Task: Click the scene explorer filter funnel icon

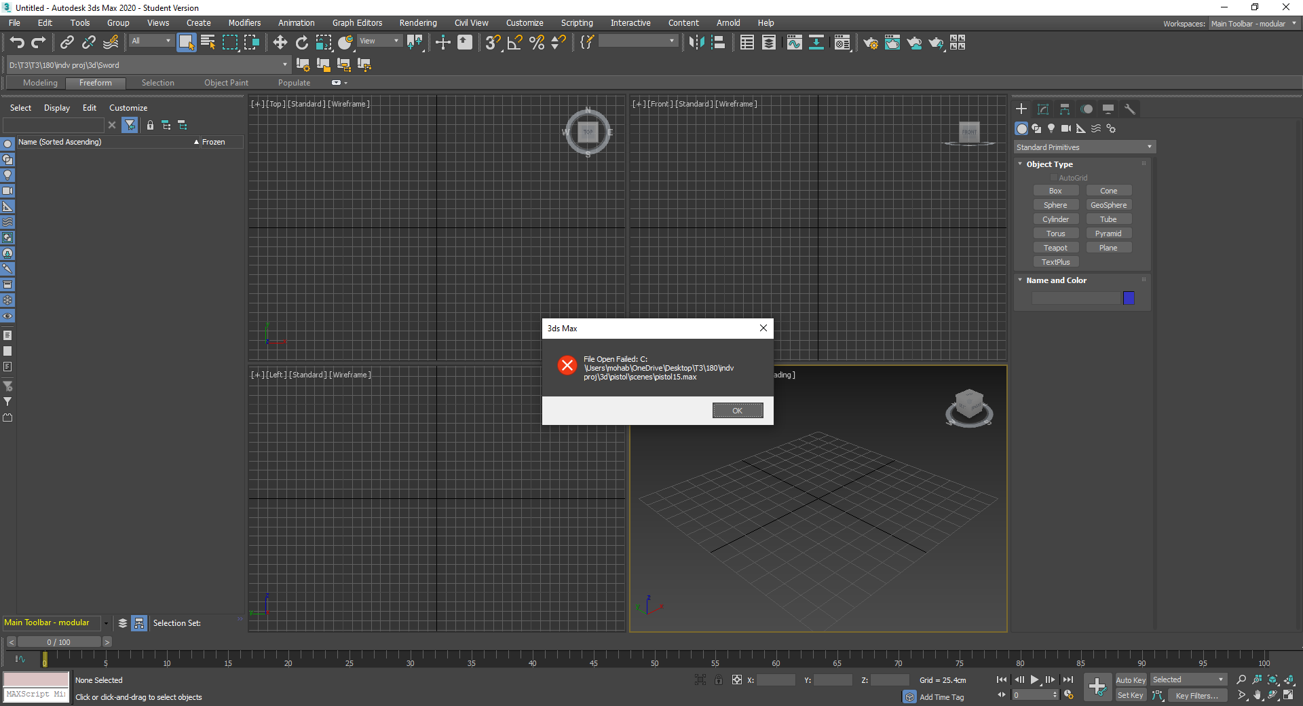Action: [130, 125]
